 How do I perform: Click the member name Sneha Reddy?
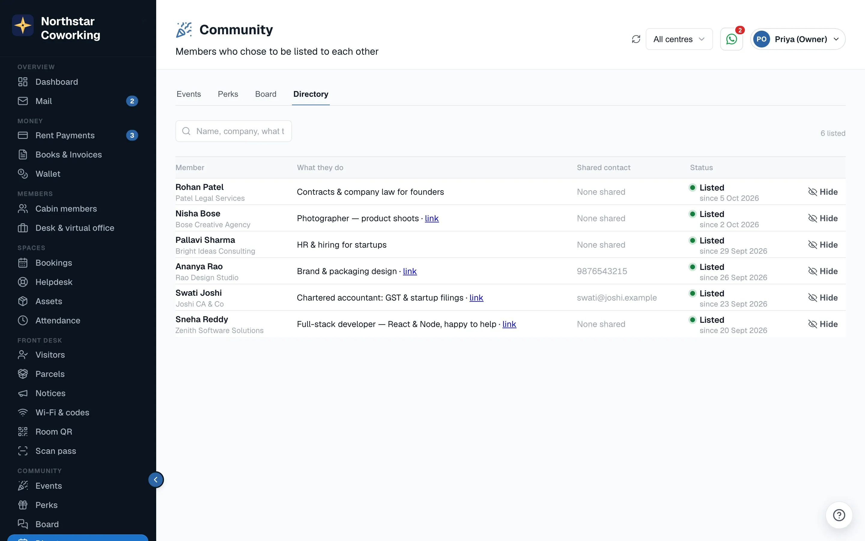point(202,319)
